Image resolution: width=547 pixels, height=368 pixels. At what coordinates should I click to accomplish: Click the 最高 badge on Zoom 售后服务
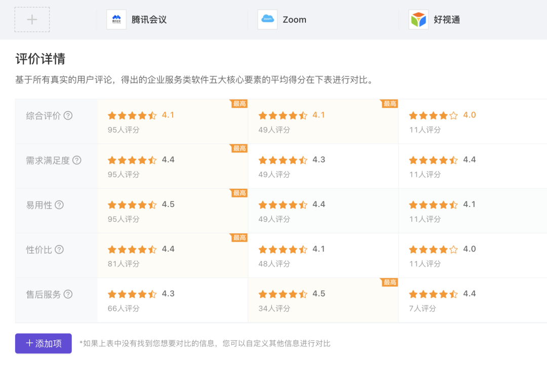389,282
